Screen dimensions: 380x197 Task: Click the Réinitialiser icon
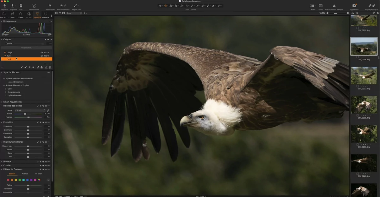pyautogui.click(x=50, y=6)
